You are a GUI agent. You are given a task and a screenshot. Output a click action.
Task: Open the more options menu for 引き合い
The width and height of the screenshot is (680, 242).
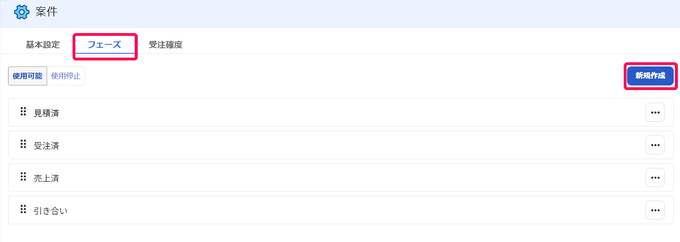[x=655, y=210]
